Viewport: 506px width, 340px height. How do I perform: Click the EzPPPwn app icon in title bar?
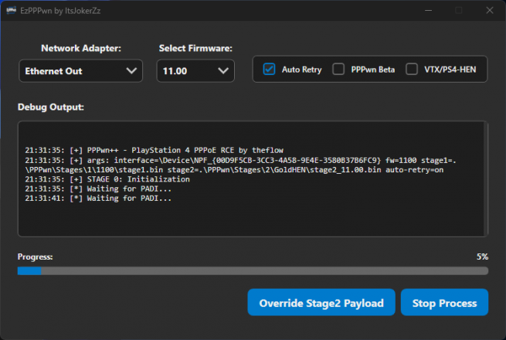pyautogui.click(x=12, y=10)
